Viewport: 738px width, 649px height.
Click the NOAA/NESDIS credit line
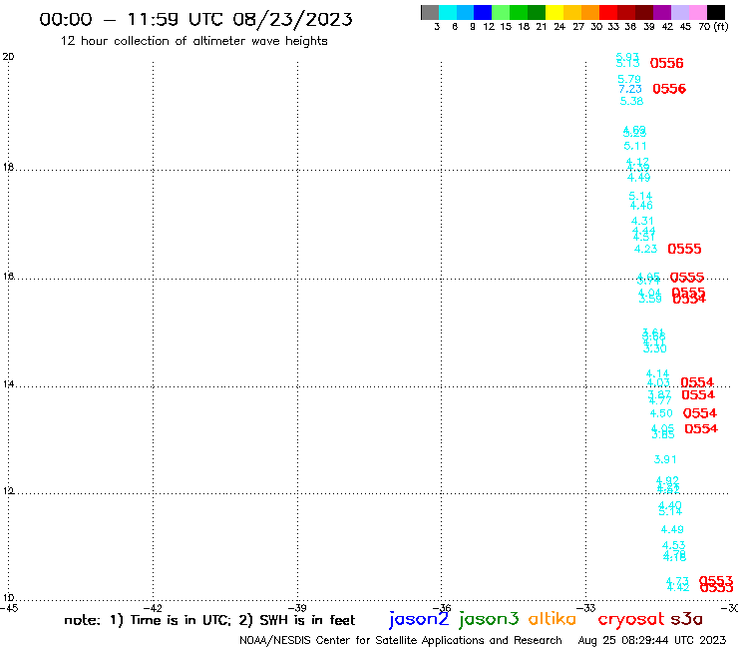pos(401,640)
